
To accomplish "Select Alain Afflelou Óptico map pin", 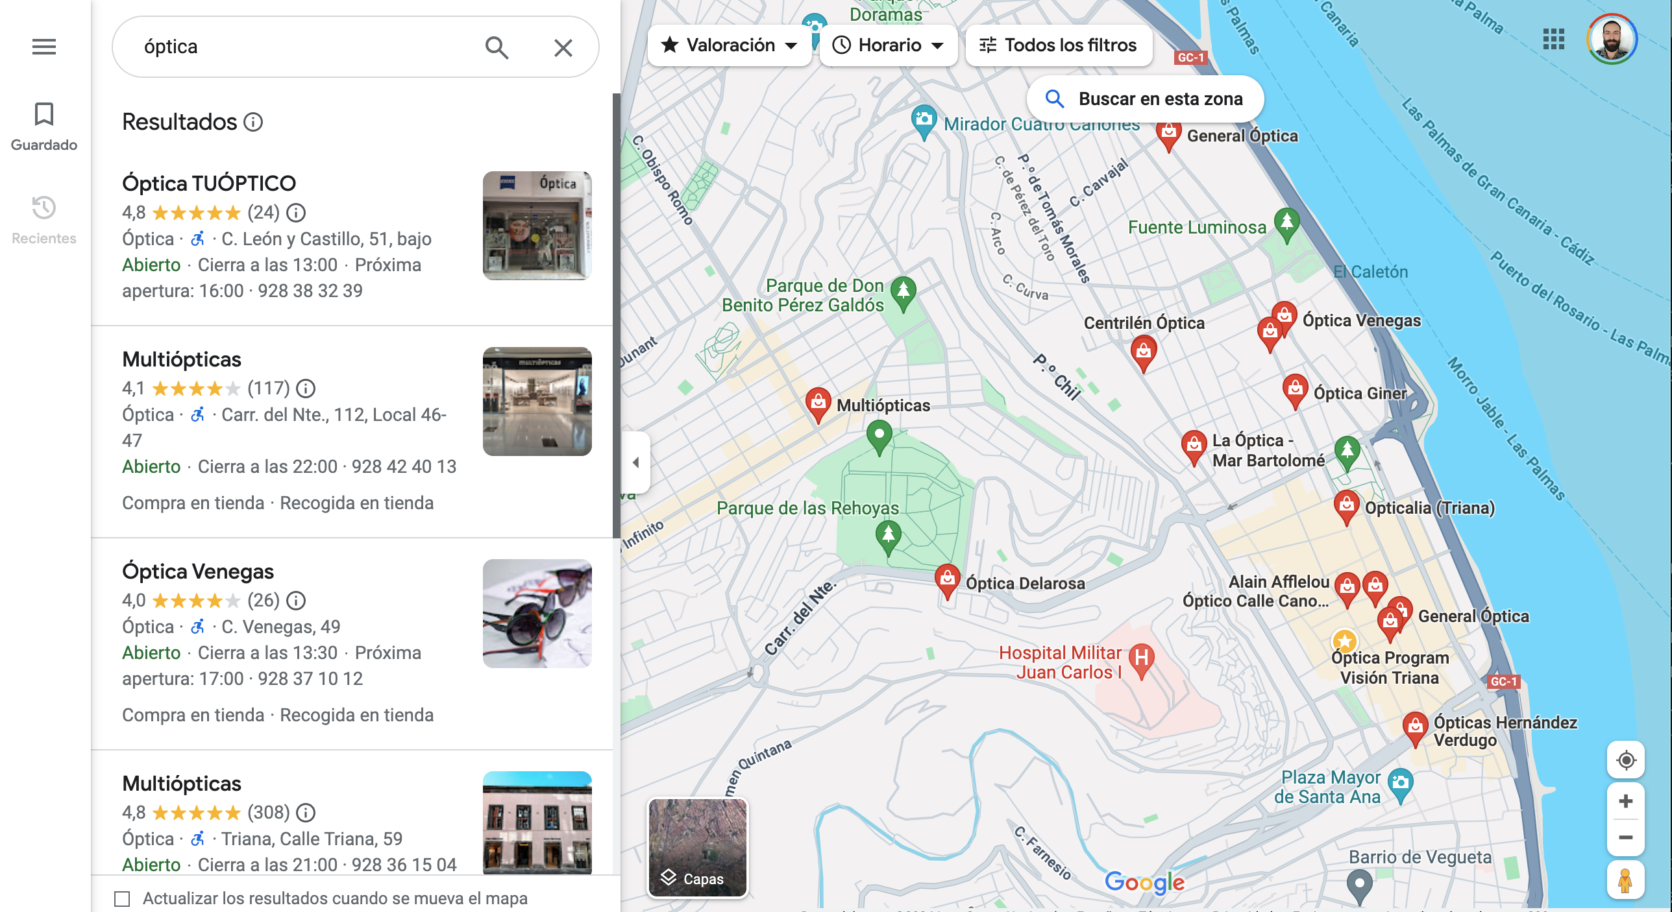I will point(1347,589).
